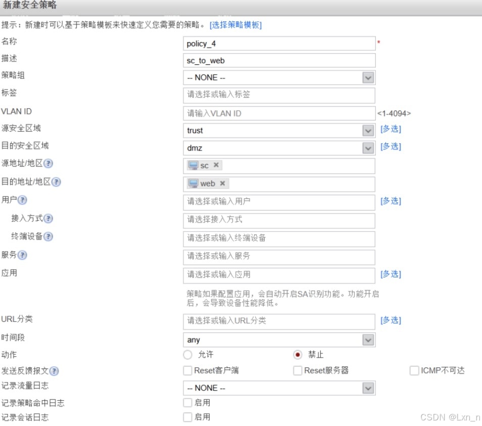482x426 pixels.
Task: Expand the 记录流量日志 dropdown
Action: 368,388
